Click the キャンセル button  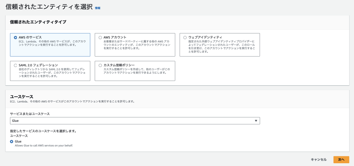tap(318, 159)
